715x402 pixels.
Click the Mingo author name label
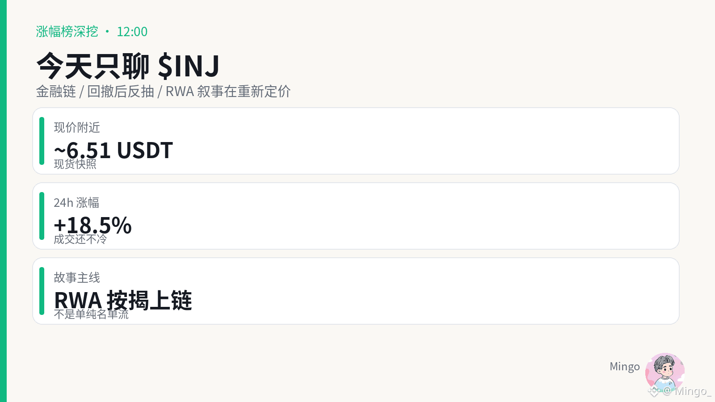pos(625,367)
